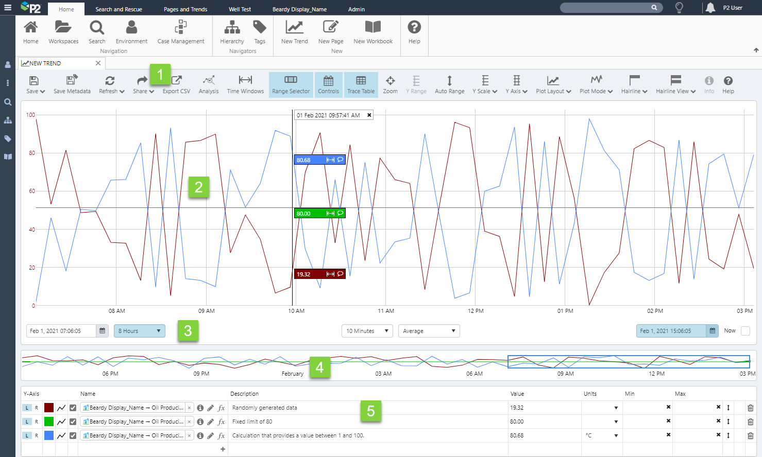Image resolution: width=762 pixels, height=457 pixels.
Task: Uncheck visibility of Randomly generated data trace
Action: pyautogui.click(x=73, y=408)
